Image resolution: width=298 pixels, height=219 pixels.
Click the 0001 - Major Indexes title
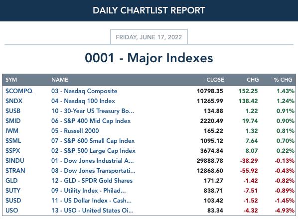(149, 58)
